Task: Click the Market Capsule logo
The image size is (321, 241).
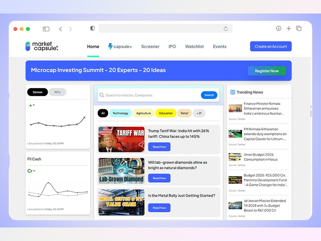Action: tap(42, 46)
